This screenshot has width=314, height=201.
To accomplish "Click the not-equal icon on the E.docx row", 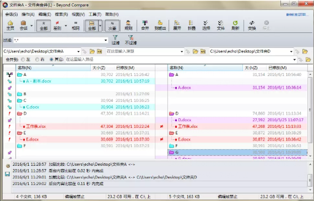I will pos(161,139).
